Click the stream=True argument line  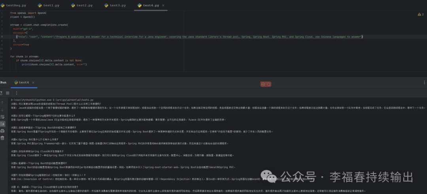[21, 45]
